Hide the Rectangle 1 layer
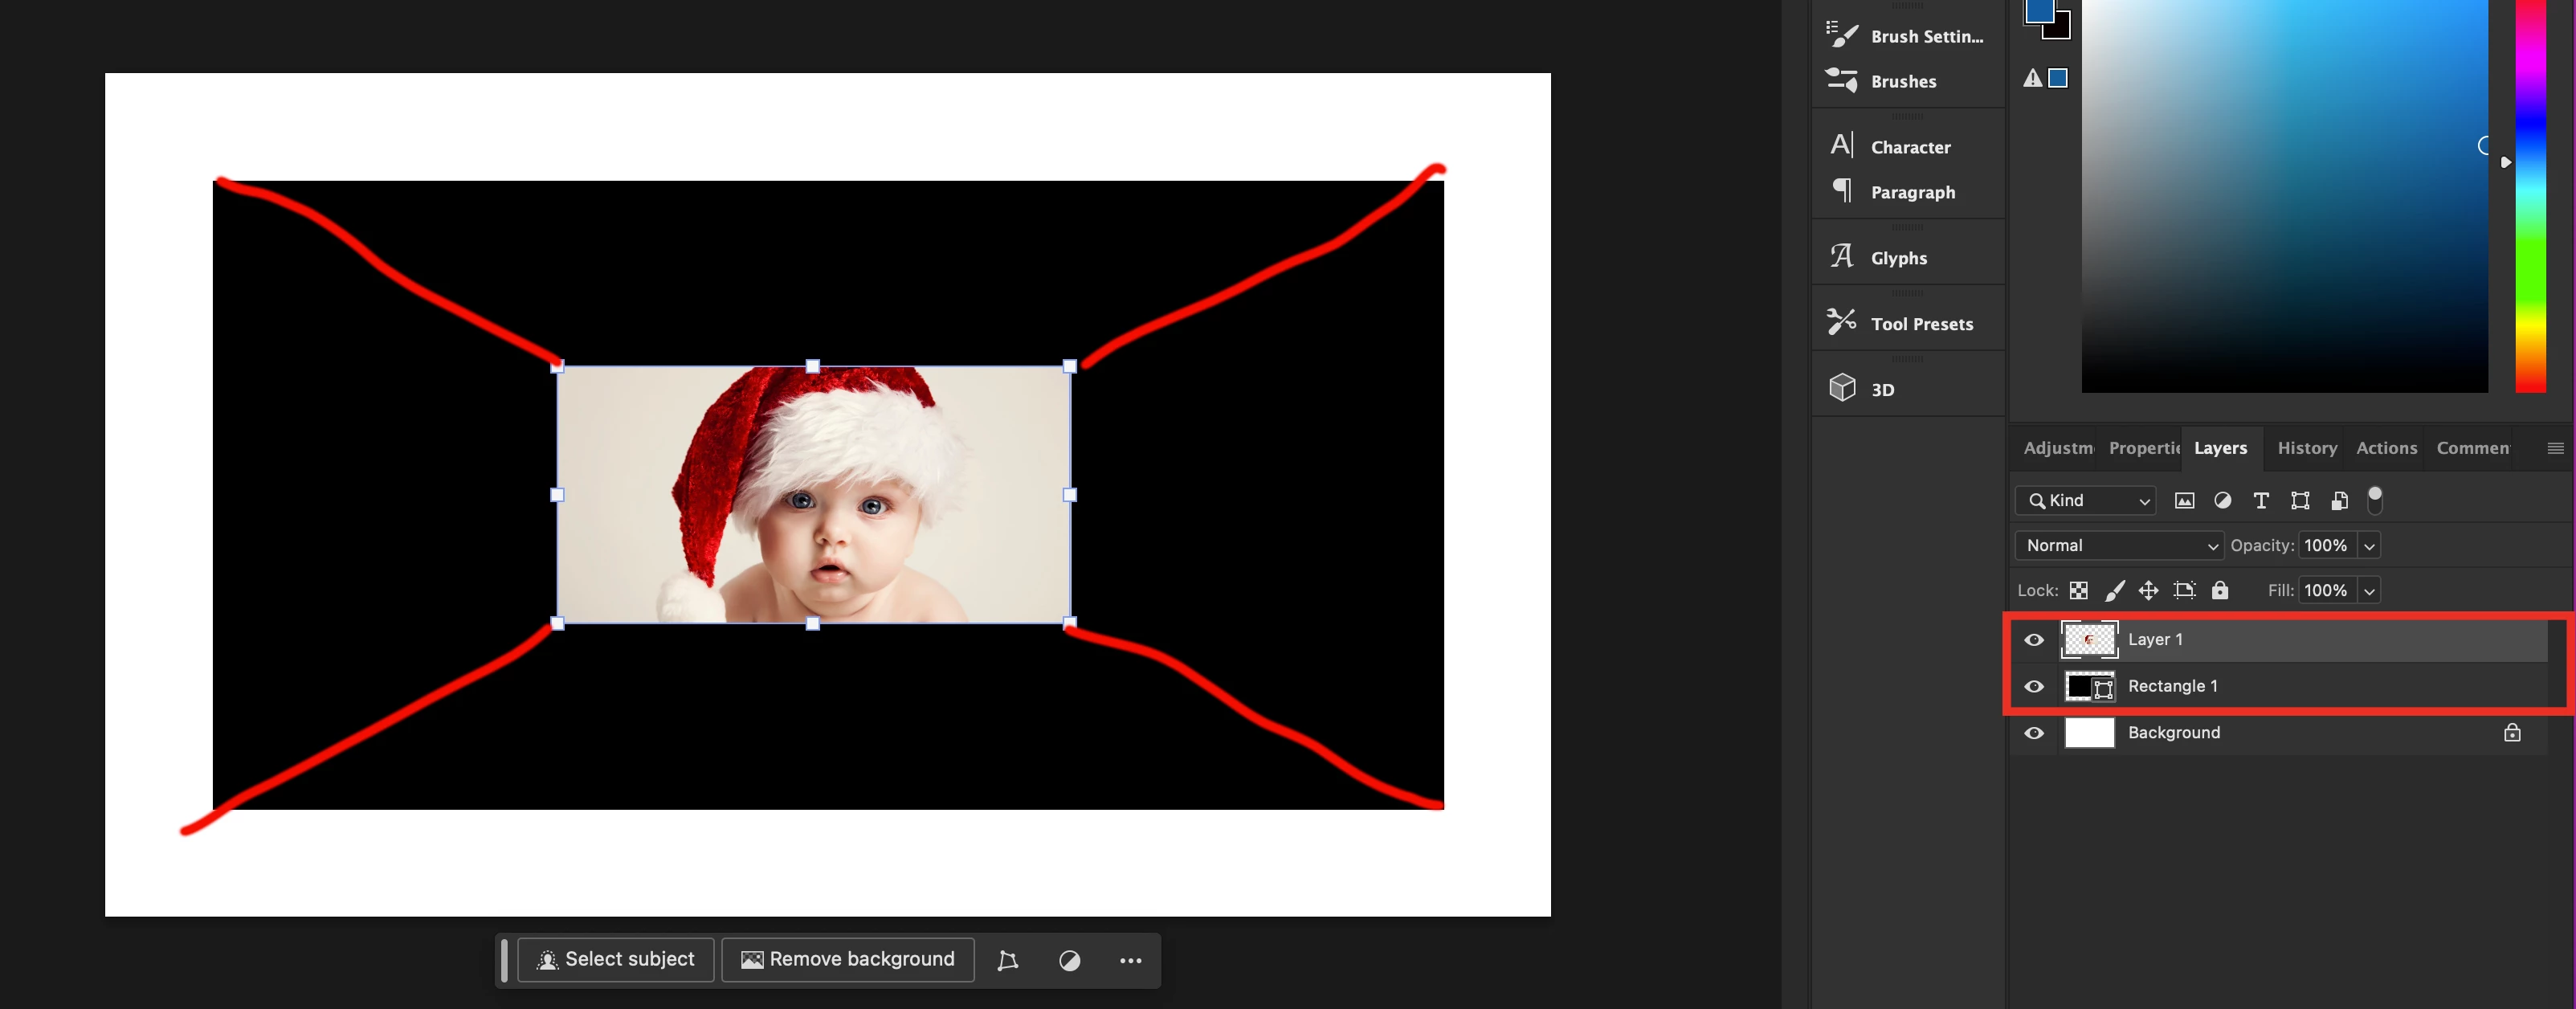This screenshot has width=2576, height=1009. (2033, 687)
